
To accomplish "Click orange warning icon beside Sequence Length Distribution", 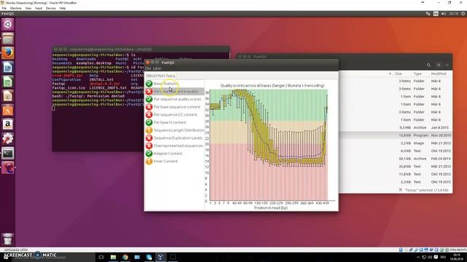I will click(x=149, y=130).
